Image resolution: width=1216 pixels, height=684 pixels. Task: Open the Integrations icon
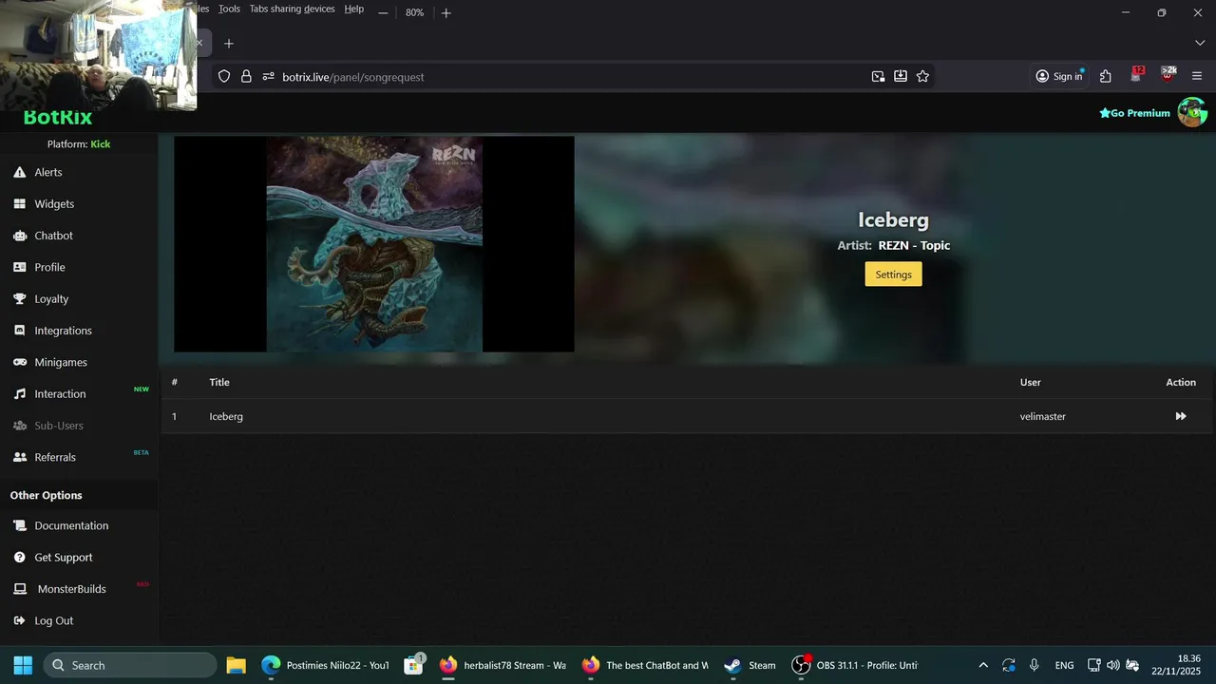click(x=19, y=331)
